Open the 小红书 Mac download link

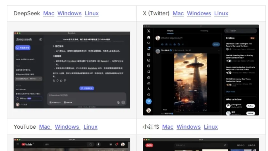[x=168, y=127]
